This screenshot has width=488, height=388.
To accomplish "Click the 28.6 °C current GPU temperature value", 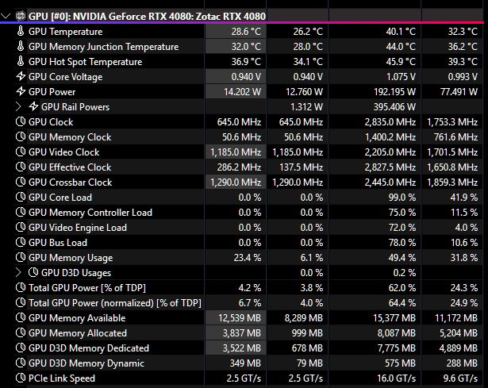I will pos(246,32).
